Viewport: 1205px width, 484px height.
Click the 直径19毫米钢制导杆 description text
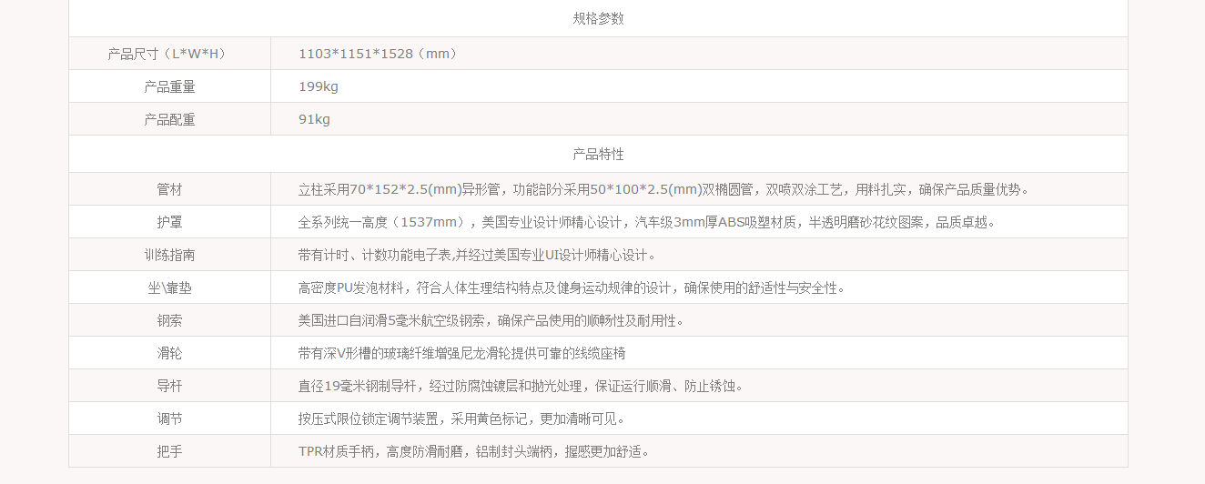point(522,386)
